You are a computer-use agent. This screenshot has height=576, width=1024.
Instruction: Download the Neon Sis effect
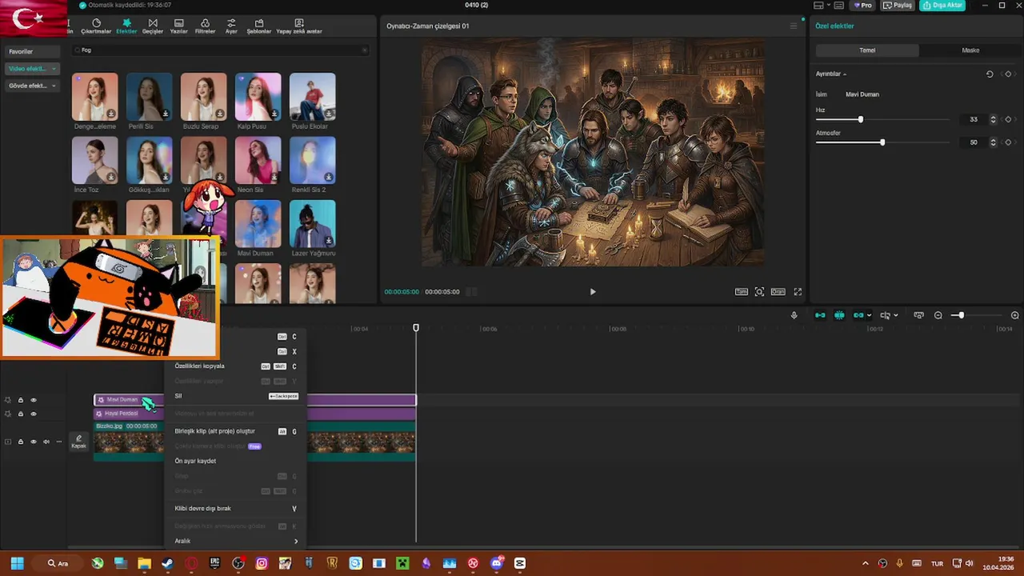pyautogui.click(x=274, y=177)
